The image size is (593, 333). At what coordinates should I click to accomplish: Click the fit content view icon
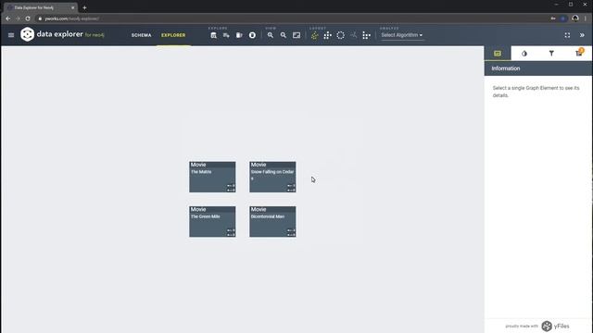click(296, 35)
